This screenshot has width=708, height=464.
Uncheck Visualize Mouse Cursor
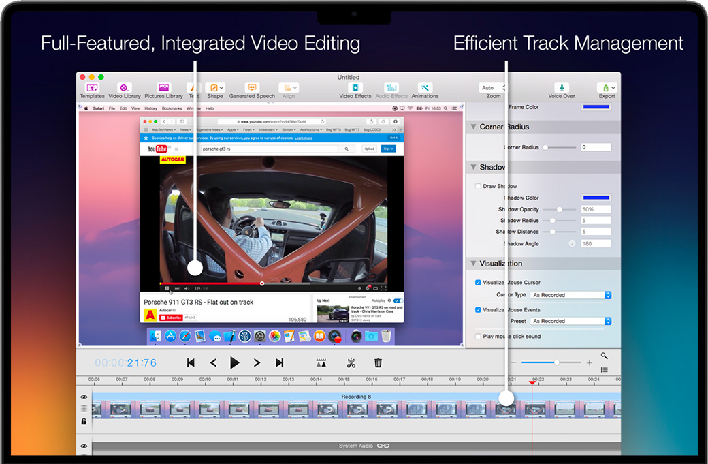[478, 282]
